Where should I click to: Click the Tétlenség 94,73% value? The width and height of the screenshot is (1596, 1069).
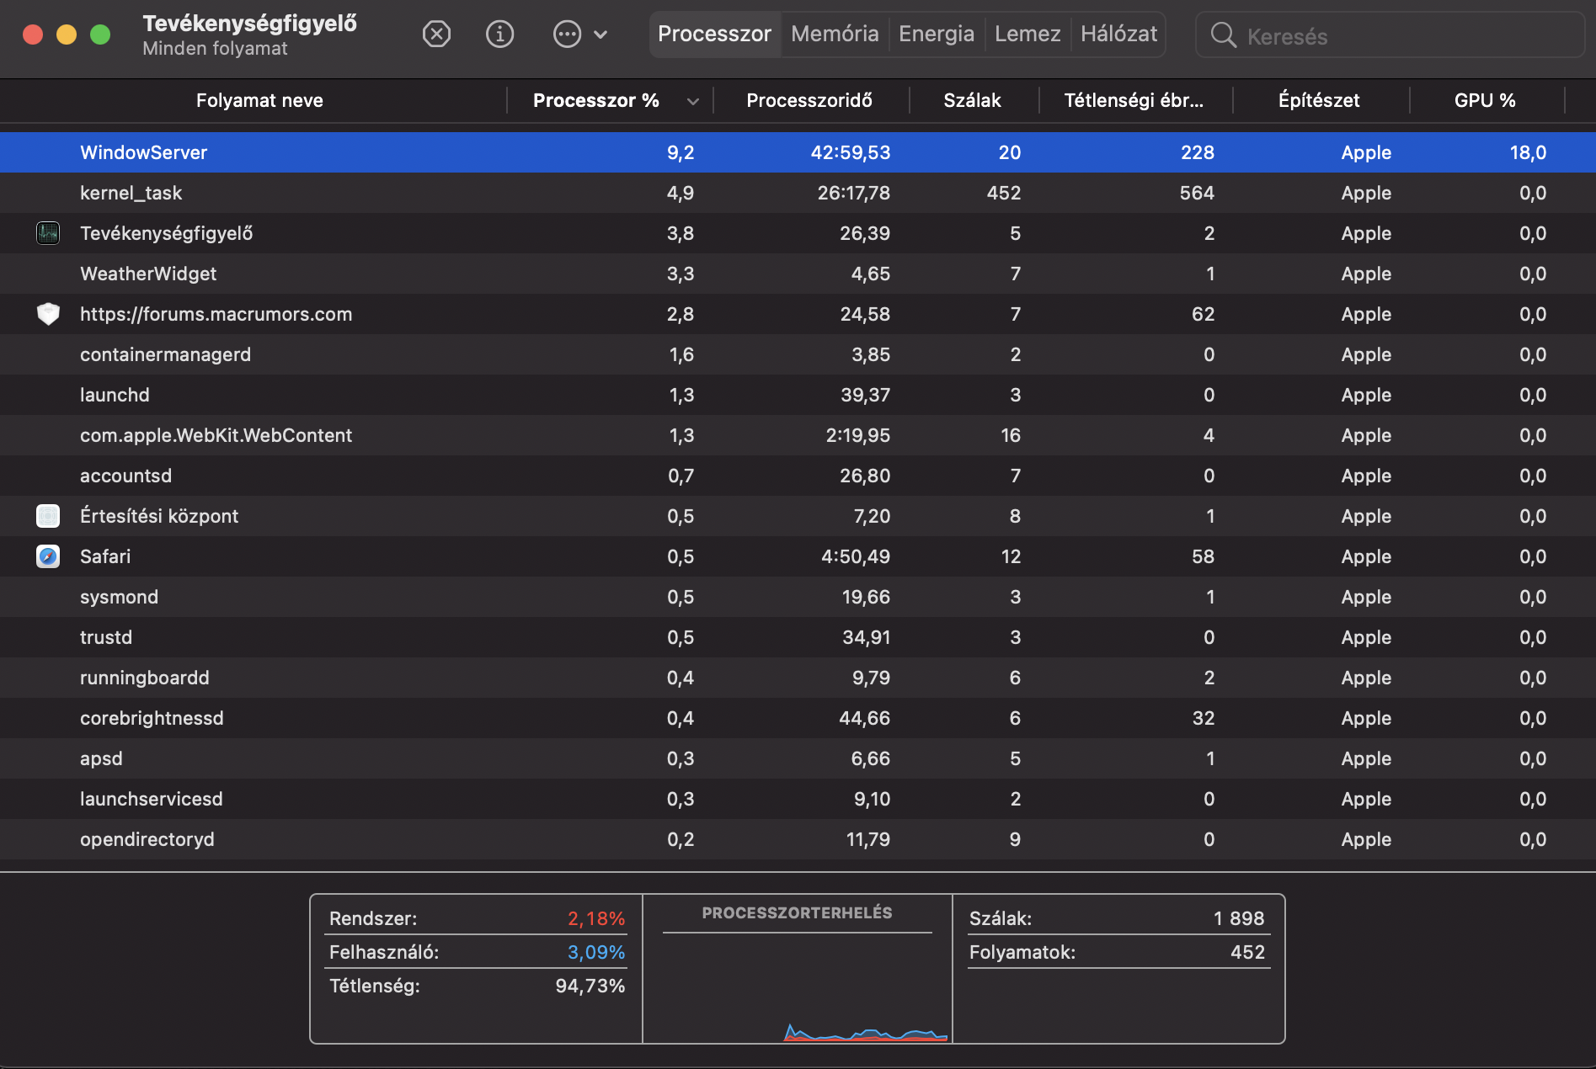pyautogui.click(x=590, y=986)
